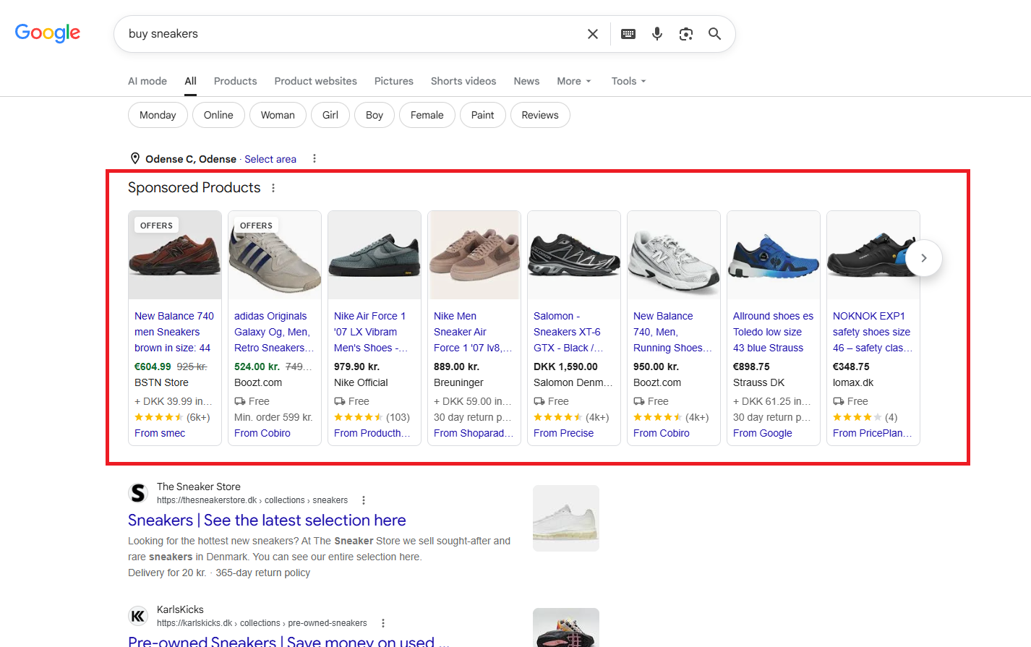Image resolution: width=1031 pixels, height=647 pixels.
Task: Click From Google link
Action: (x=763, y=433)
